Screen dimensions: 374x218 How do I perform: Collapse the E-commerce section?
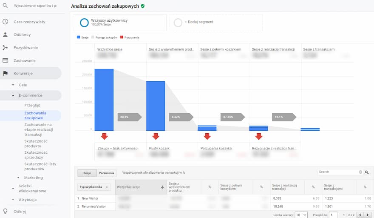point(13,95)
